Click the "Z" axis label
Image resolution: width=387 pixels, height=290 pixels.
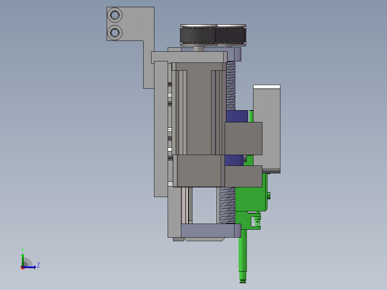38,265
